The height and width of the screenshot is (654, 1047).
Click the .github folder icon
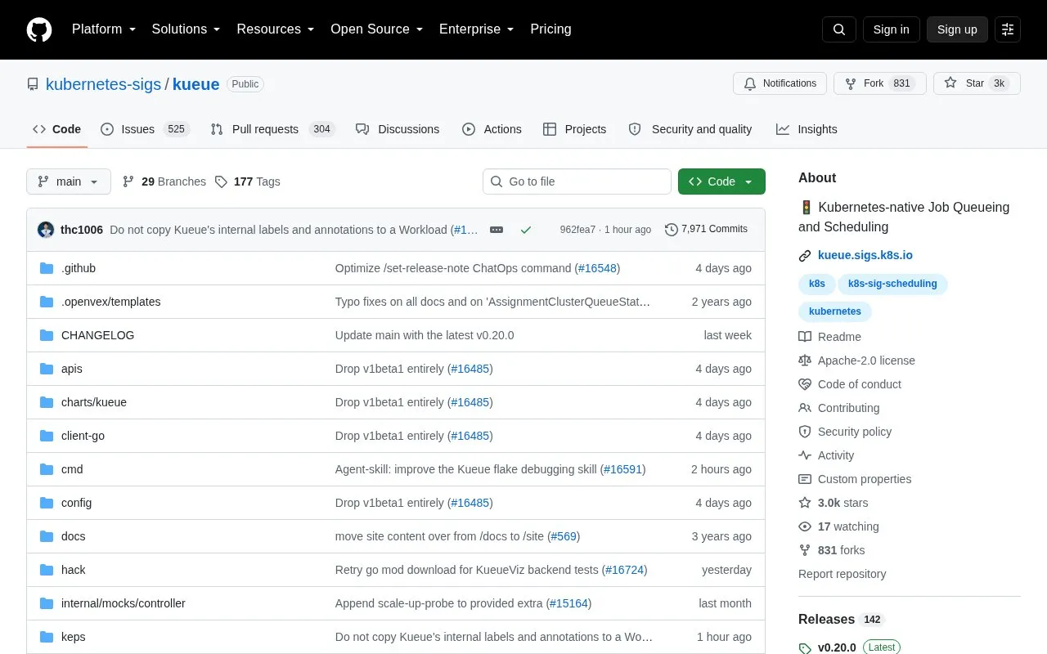pyautogui.click(x=47, y=268)
